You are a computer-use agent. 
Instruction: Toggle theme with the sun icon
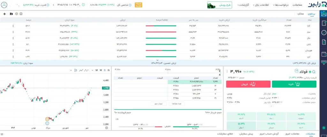pos(324,128)
